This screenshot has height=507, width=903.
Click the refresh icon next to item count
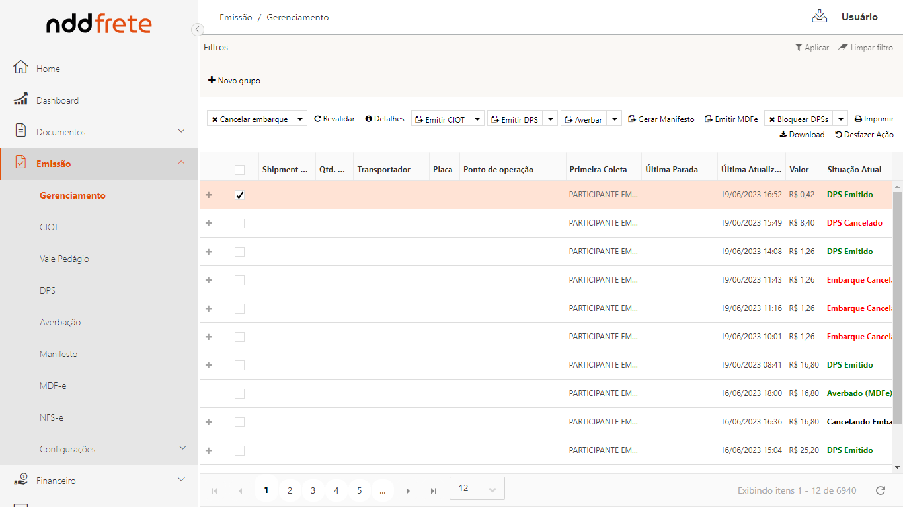(880, 490)
